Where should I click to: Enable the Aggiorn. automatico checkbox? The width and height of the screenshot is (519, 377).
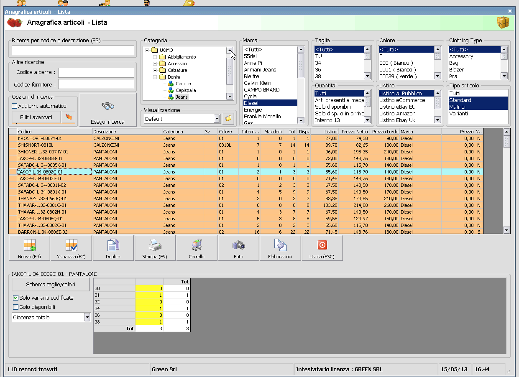(x=15, y=106)
